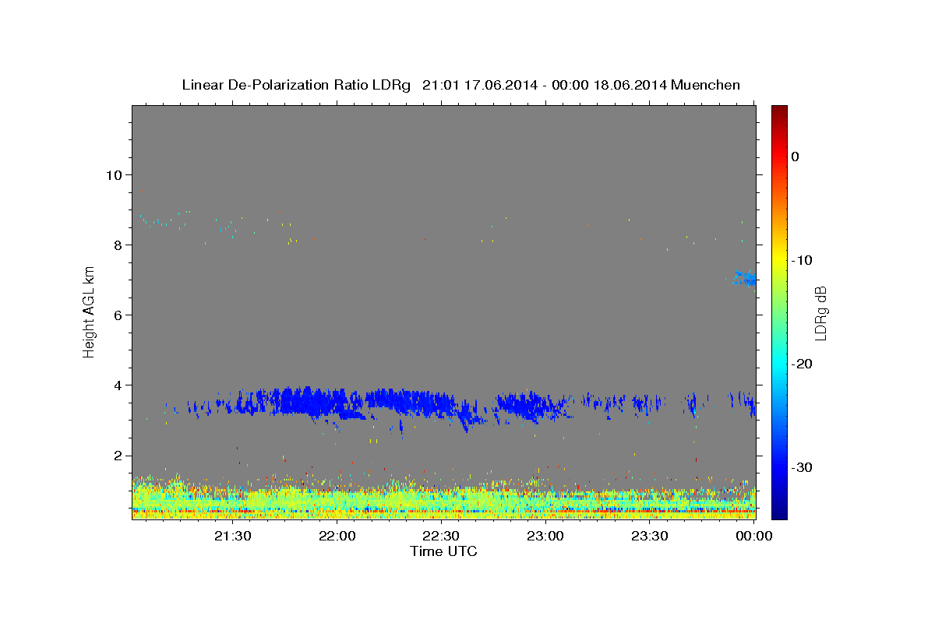Click the height tick label '4'
The image size is (935, 623).
point(117,385)
